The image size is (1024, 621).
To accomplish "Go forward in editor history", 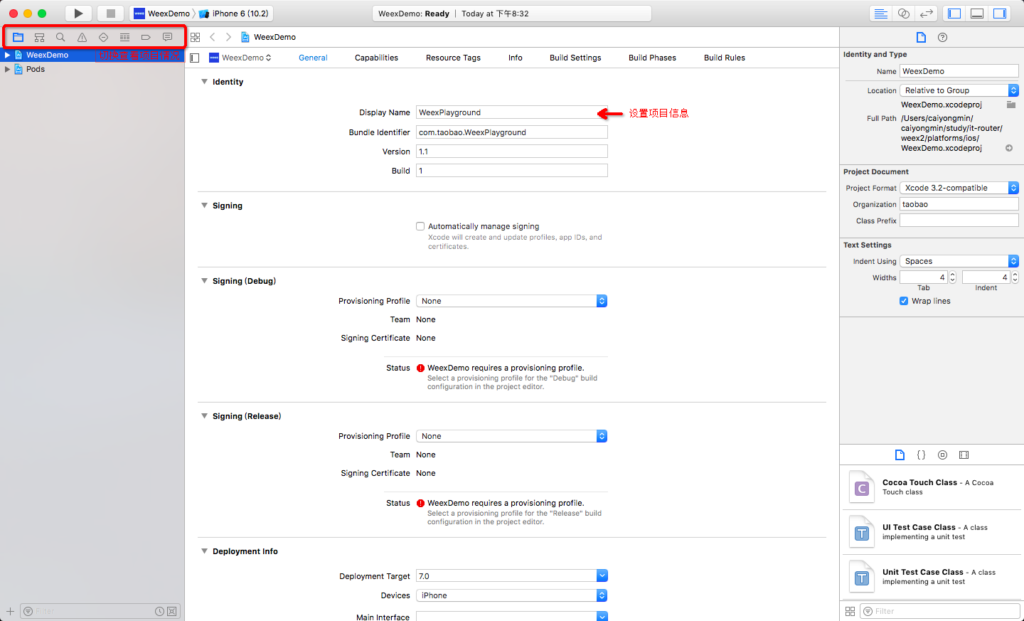I will click(x=228, y=37).
